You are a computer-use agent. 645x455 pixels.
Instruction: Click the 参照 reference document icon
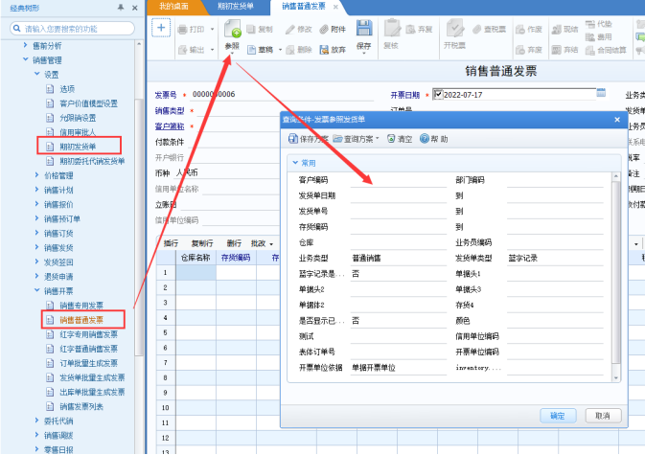point(233,29)
